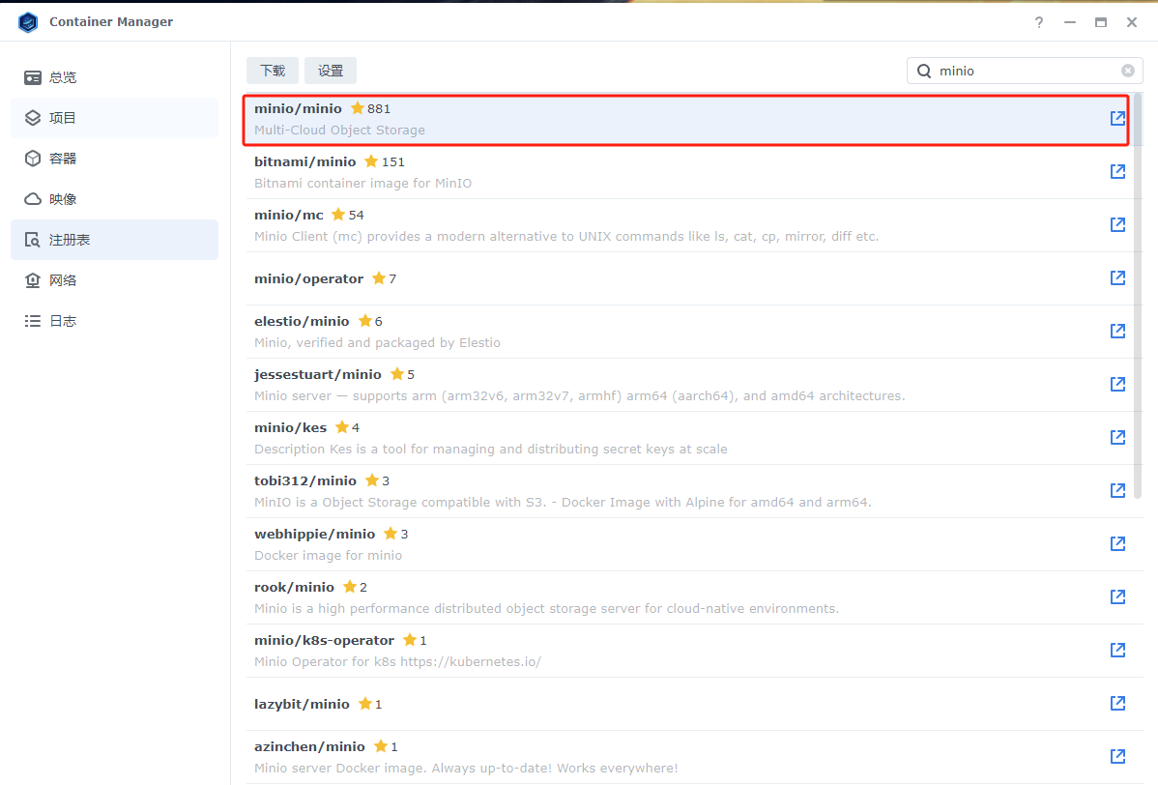Click the 881 star count
1158x785 pixels.
pos(379,108)
